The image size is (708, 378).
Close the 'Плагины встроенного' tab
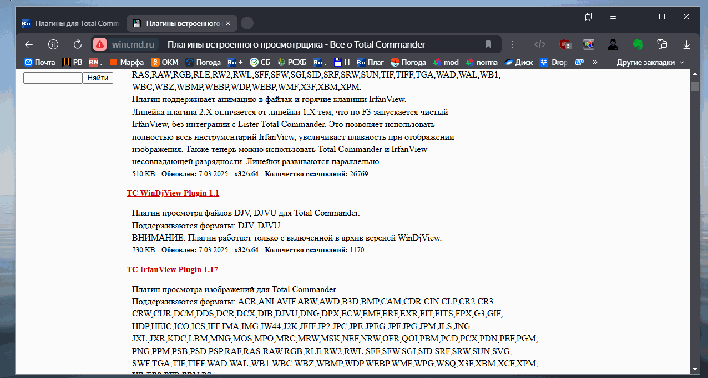tap(229, 23)
